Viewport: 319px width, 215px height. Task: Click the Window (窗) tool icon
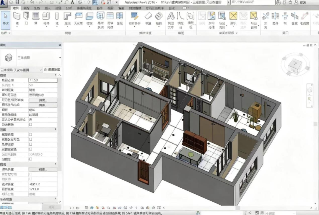click(x=36, y=18)
